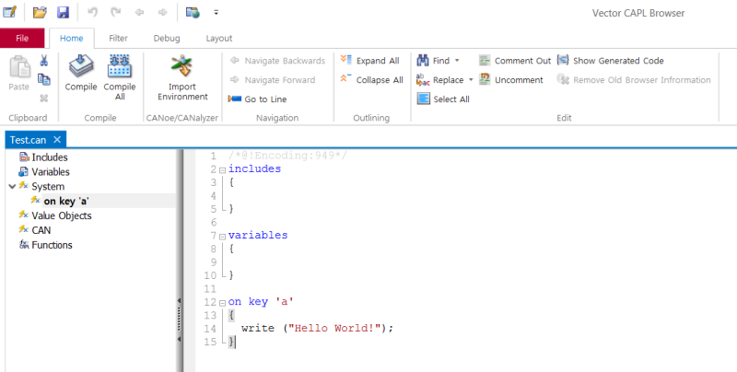737x372 pixels.
Task: Click the lower splitter collapse arrow
Action: click(179, 339)
